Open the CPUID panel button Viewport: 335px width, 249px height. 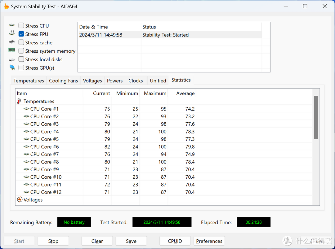point(175,241)
